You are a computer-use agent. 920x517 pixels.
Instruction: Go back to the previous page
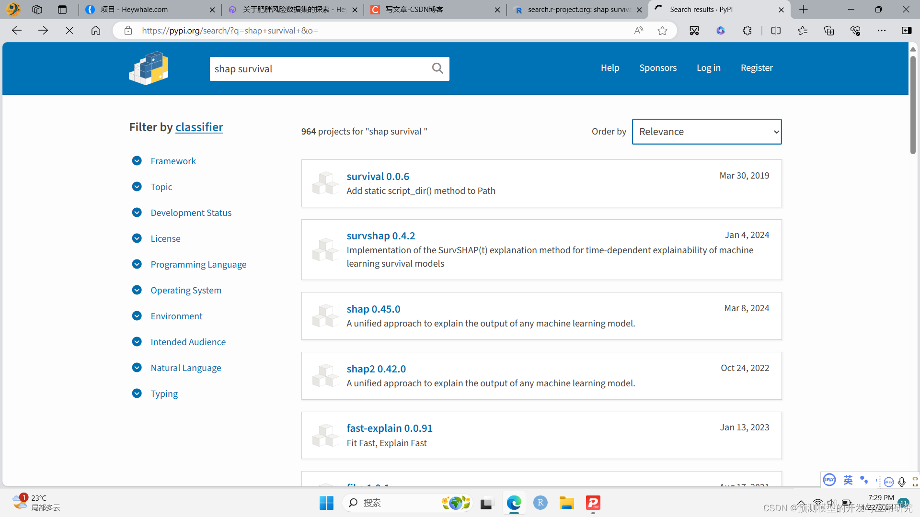point(17,31)
